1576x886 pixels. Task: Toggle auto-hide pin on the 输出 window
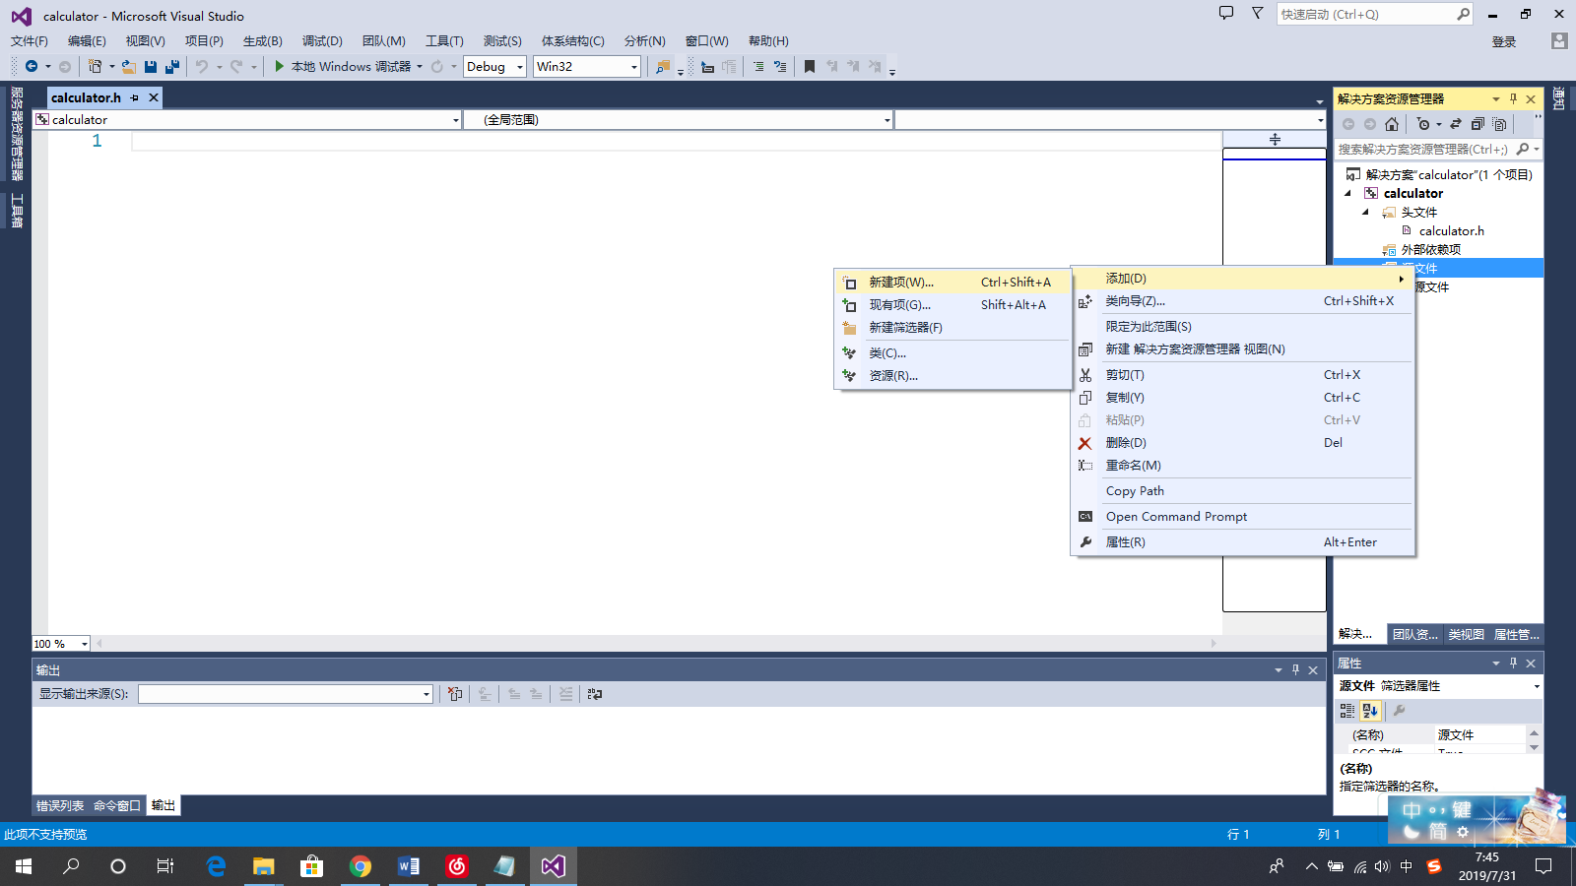[x=1294, y=669]
